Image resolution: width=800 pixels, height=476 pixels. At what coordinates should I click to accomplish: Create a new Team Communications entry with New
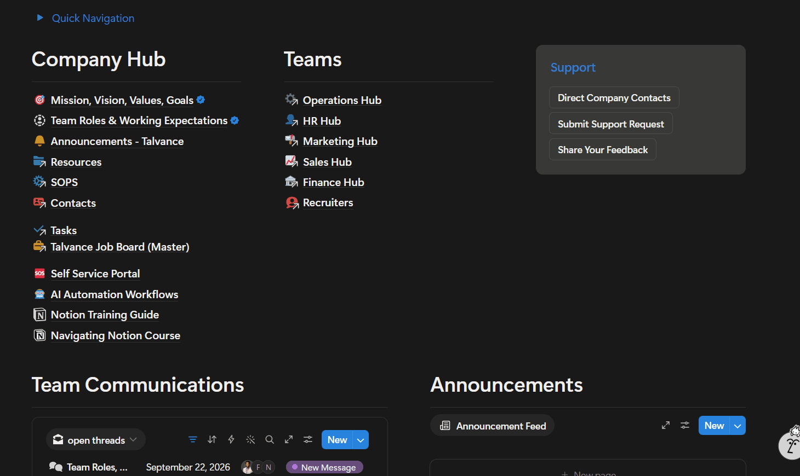[x=337, y=440]
